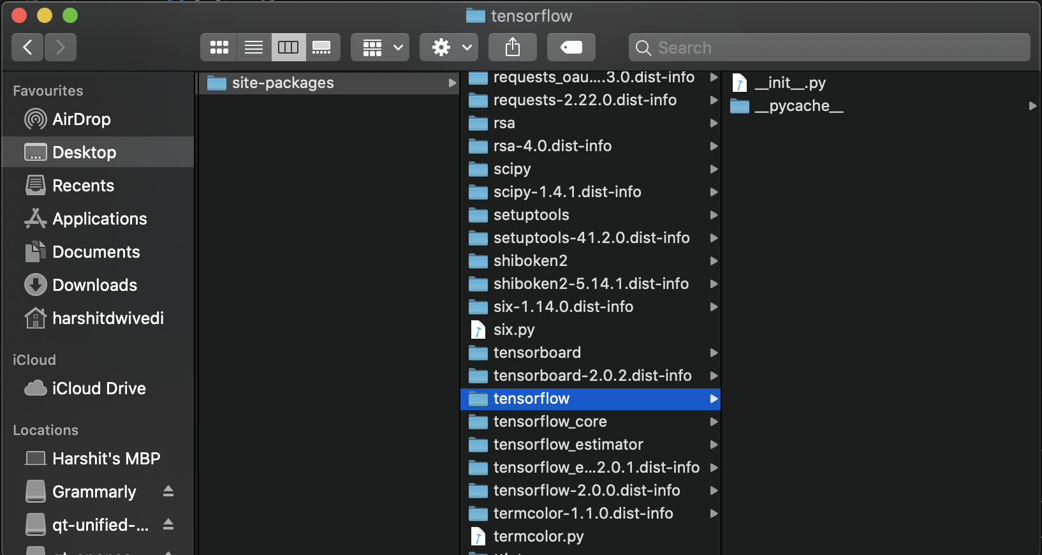The image size is (1042, 555).
Task: Select termcolor-1.1.0.dist-info folder
Action: 591,514
